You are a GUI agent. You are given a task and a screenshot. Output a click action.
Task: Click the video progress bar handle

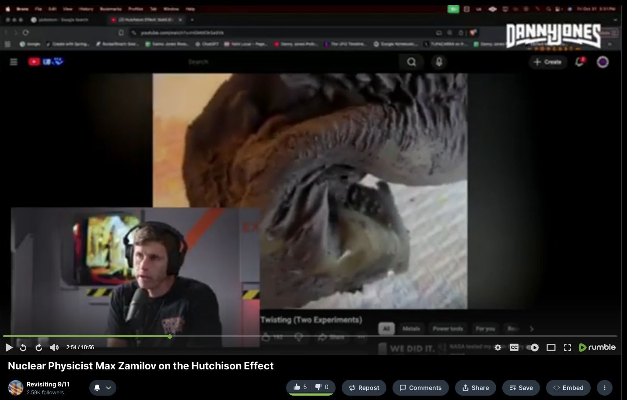click(x=170, y=337)
